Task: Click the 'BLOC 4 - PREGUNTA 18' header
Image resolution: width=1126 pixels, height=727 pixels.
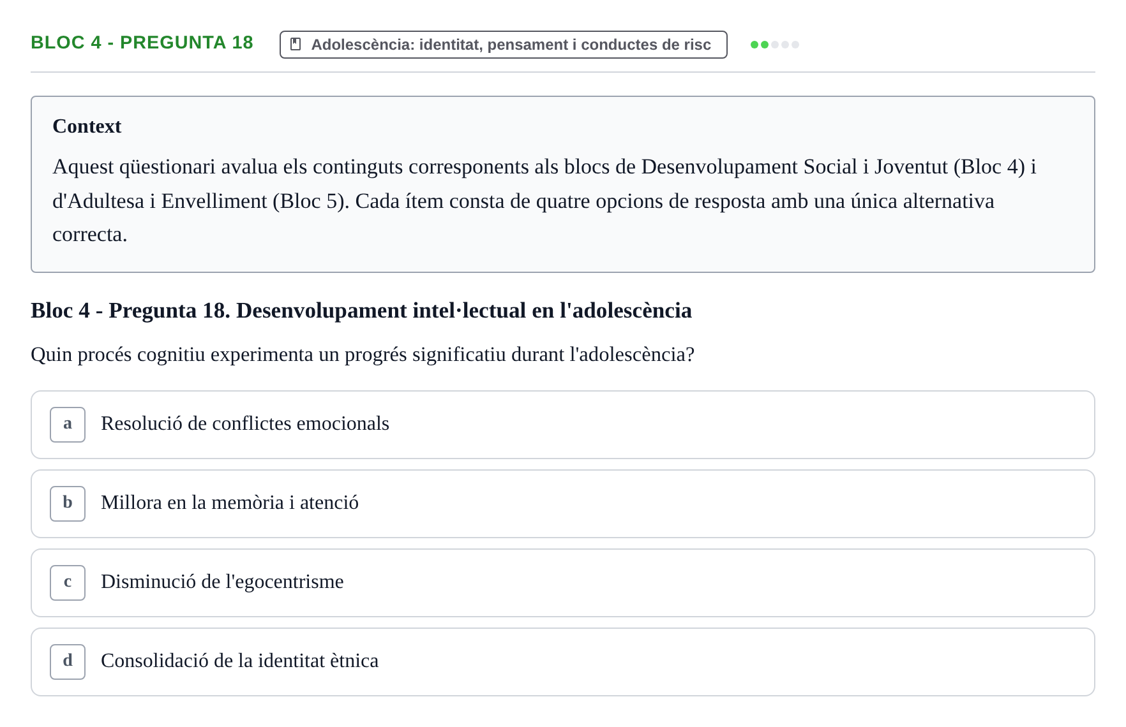Action: tap(142, 43)
